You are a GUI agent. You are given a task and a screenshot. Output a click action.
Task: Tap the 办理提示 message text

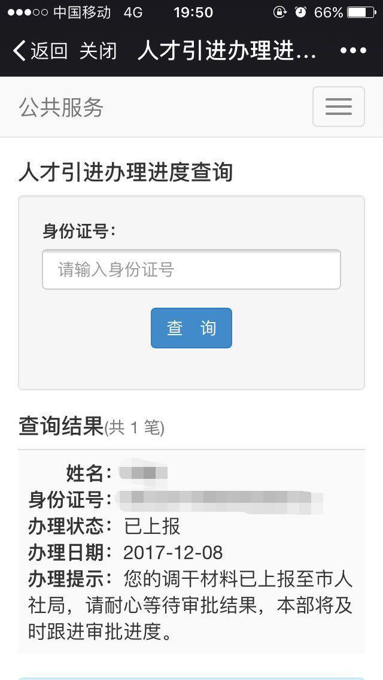(x=191, y=605)
